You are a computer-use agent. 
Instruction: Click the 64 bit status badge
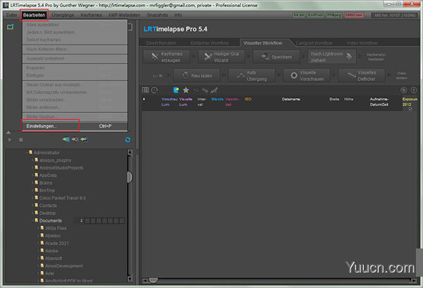click(299, 15)
